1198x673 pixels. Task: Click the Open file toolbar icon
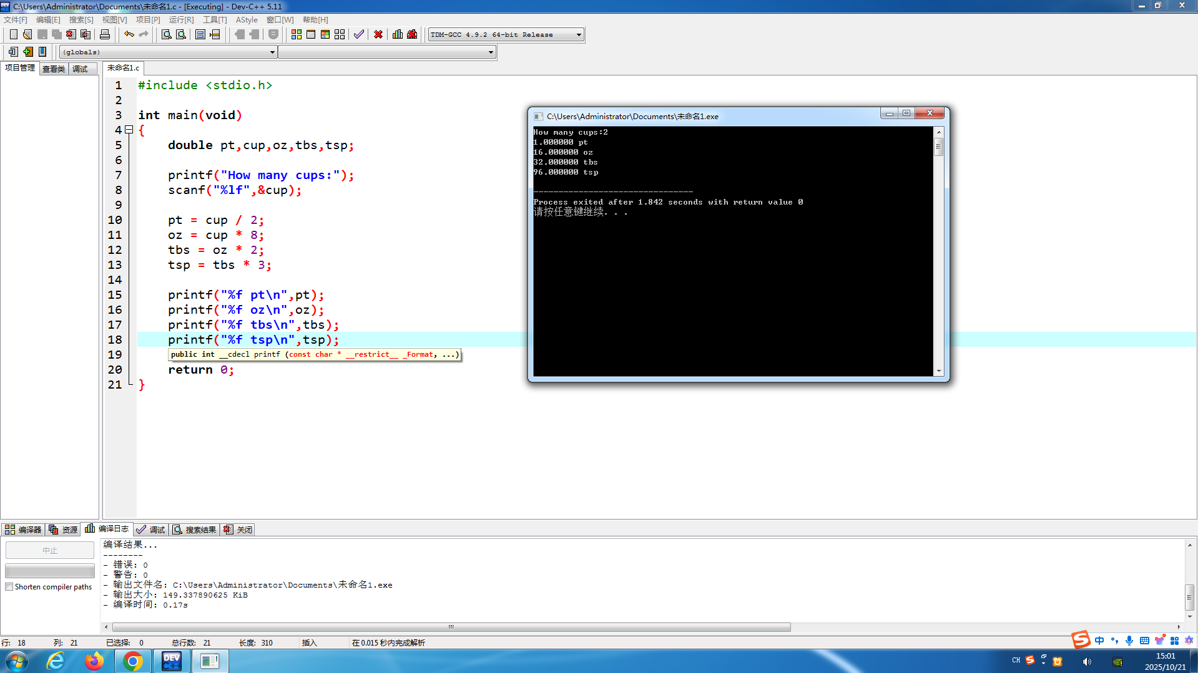[27, 34]
